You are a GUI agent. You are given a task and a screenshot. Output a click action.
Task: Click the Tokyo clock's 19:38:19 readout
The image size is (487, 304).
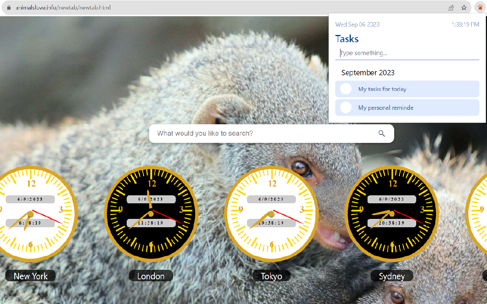pyautogui.click(x=271, y=223)
